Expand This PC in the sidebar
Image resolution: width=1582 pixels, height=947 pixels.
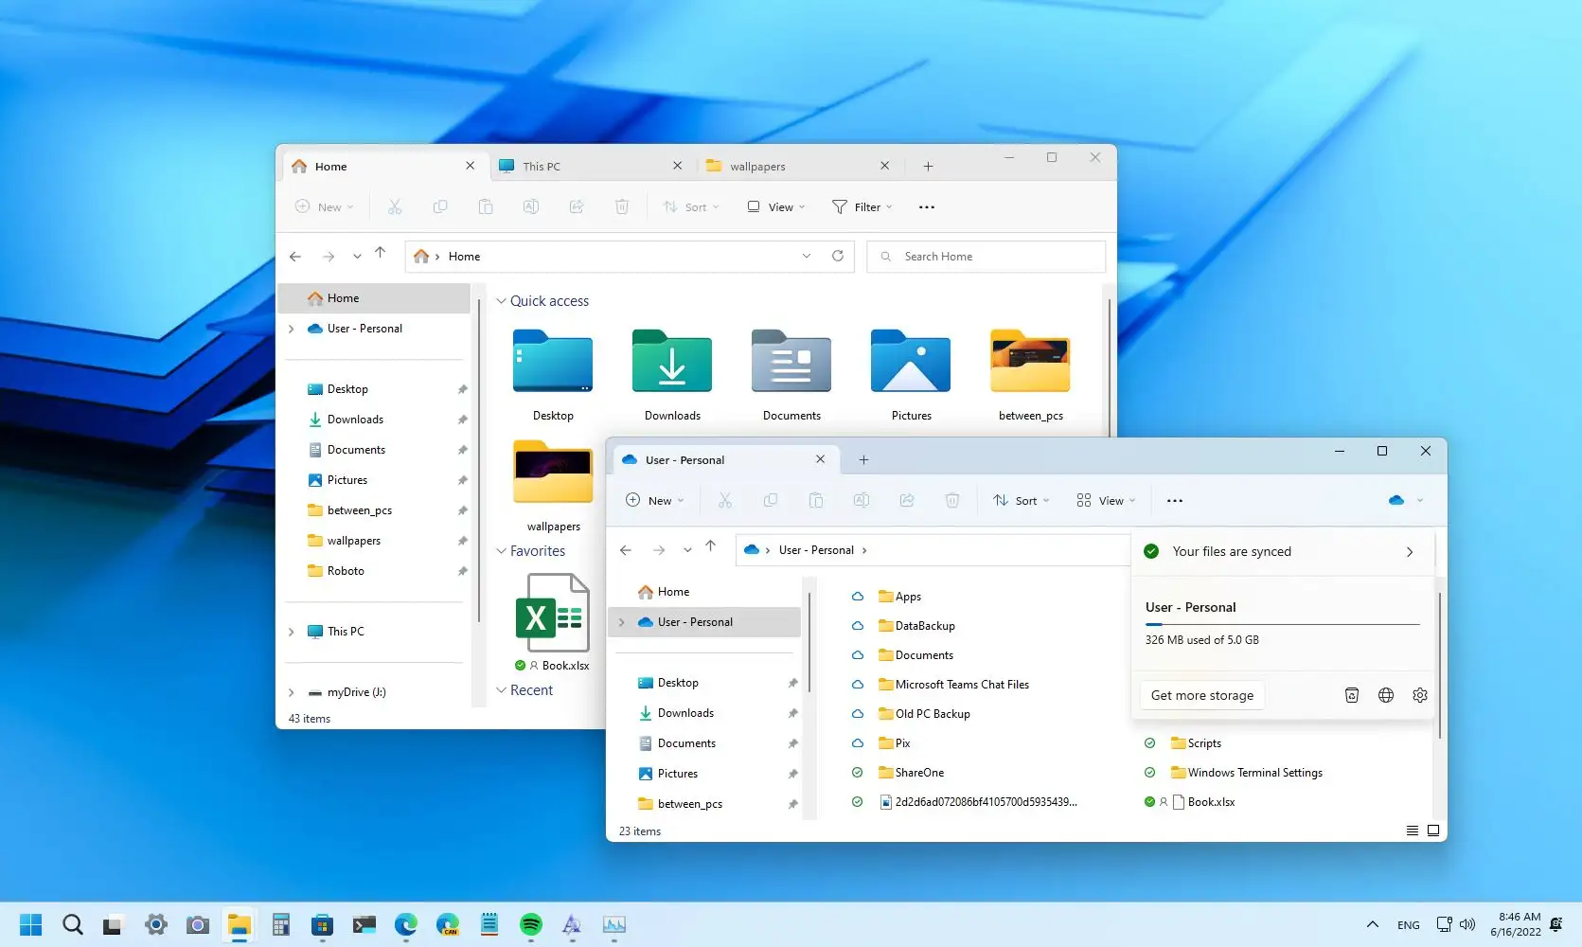tap(292, 631)
